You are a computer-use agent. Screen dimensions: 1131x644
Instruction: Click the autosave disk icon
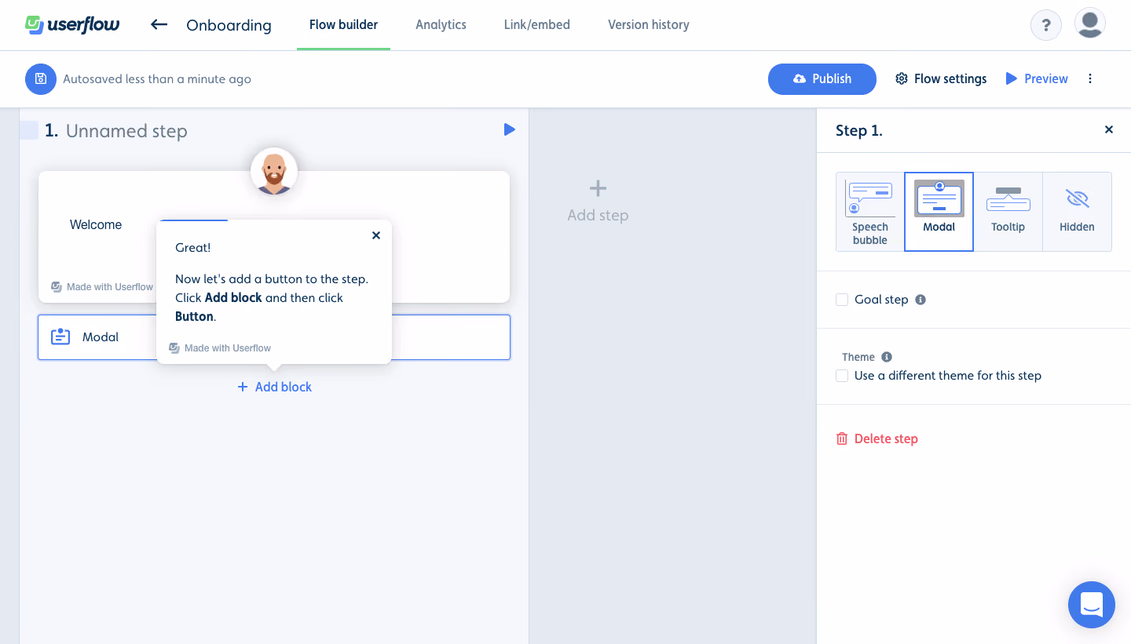tap(41, 78)
